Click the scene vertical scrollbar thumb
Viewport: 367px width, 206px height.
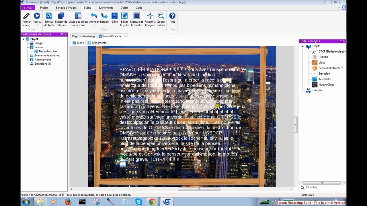coord(296,124)
